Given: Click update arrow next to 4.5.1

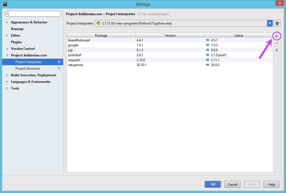Looking at the screenshot, I should coord(207,40).
